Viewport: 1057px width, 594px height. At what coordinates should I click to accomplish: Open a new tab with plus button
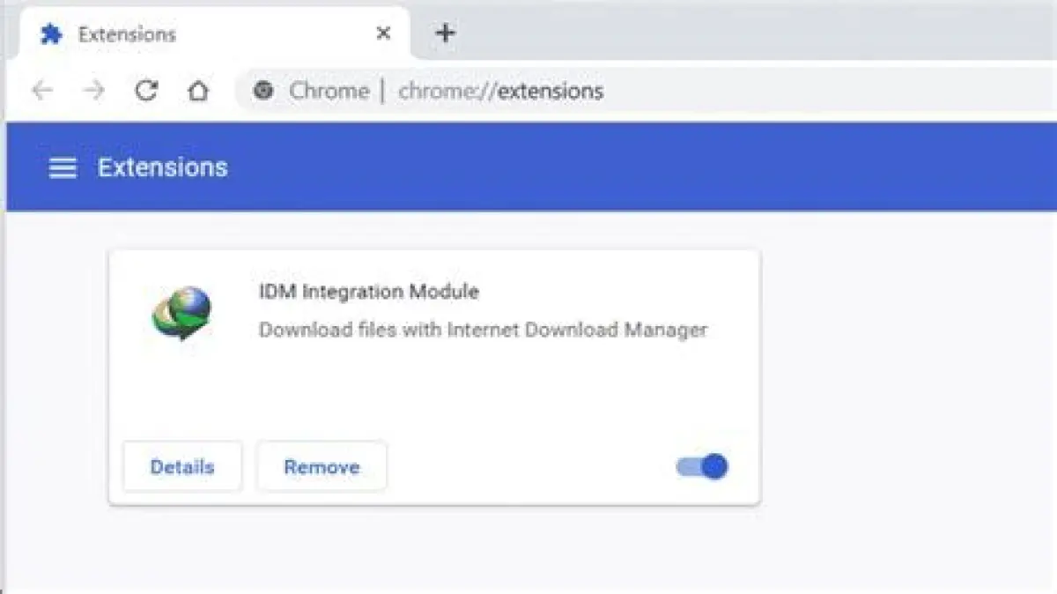tap(446, 33)
